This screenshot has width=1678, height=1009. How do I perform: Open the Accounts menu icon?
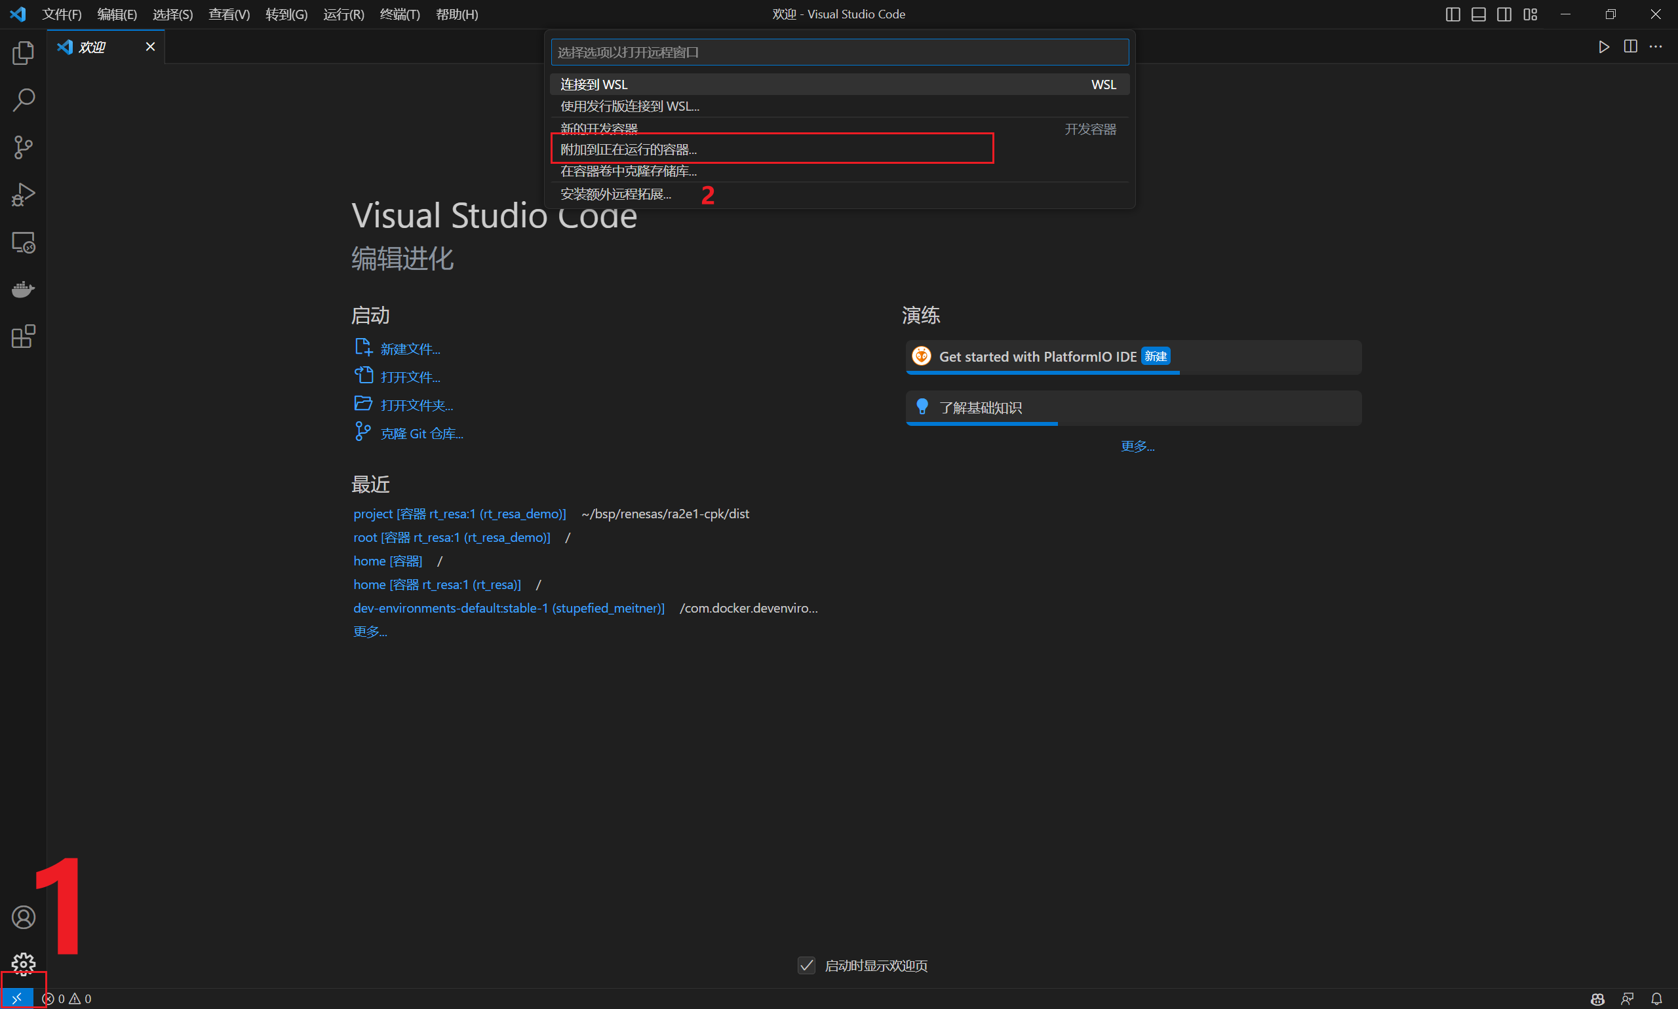point(23,917)
